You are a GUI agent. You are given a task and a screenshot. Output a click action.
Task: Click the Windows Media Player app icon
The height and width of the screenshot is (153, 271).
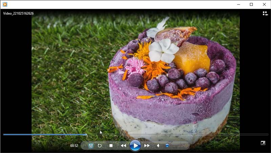[x=5, y=4]
